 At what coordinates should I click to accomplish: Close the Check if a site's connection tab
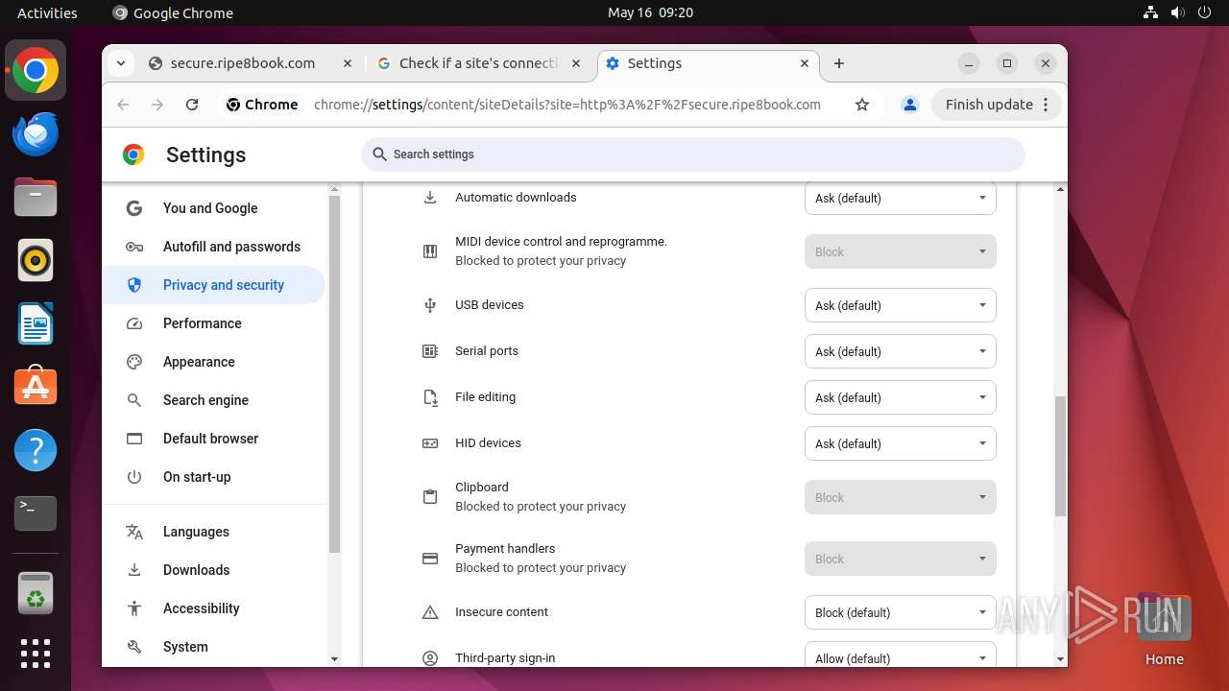576,63
